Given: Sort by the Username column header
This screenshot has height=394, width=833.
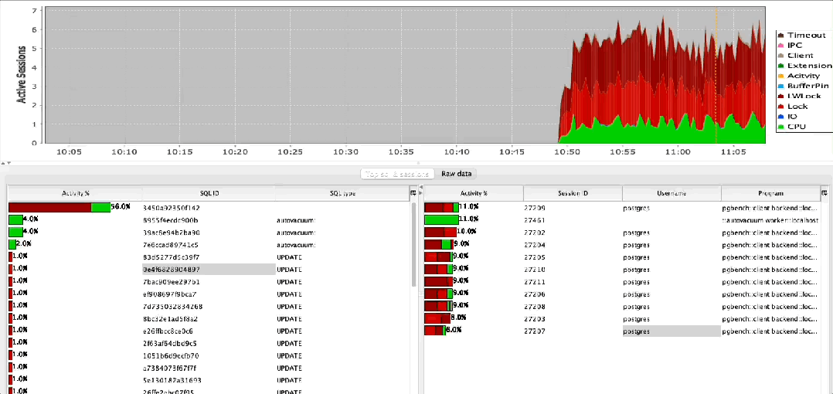Looking at the screenshot, I should point(671,193).
